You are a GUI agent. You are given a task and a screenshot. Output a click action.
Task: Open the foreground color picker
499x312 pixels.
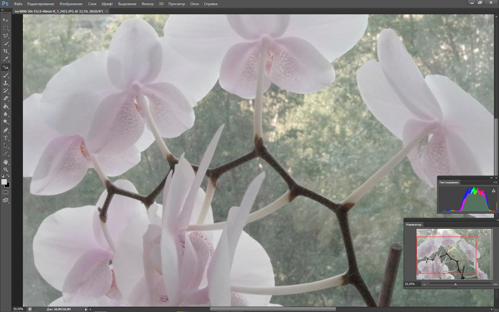tap(4, 182)
